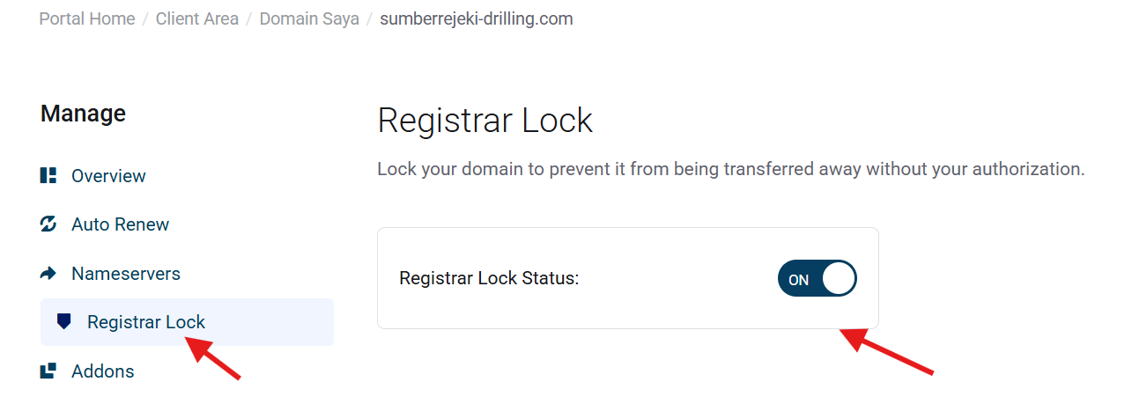Click the Registrar Lock shield icon

tap(63, 322)
